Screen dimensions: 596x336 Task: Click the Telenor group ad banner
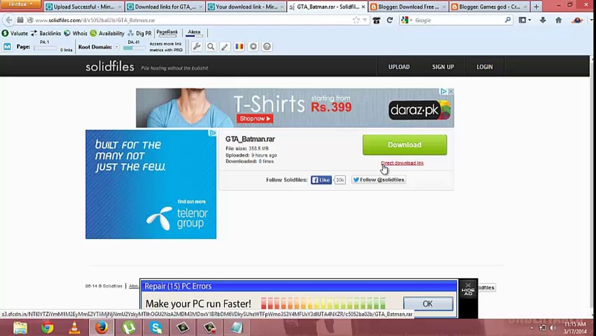tap(151, 184)
